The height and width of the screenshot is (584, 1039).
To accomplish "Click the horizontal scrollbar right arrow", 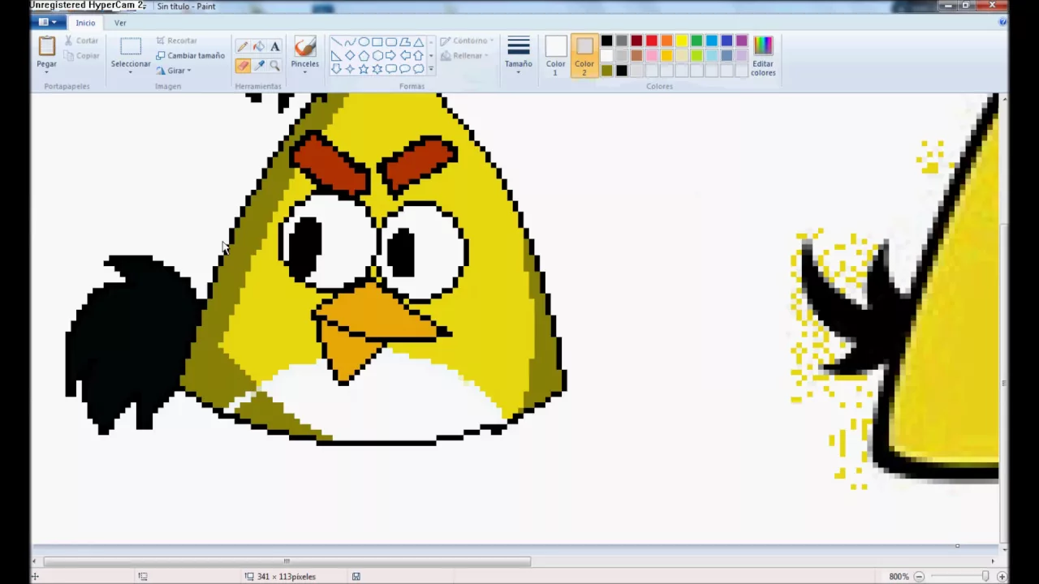I will click(x=992, y=561).
